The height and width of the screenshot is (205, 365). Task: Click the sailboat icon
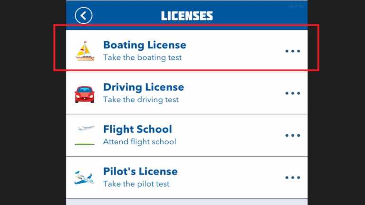coord(85,51)
